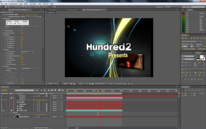The width and height of the screenshot is (206, 129).
Task: Select the Type tool in toolbar
Action: coord(29,6)
